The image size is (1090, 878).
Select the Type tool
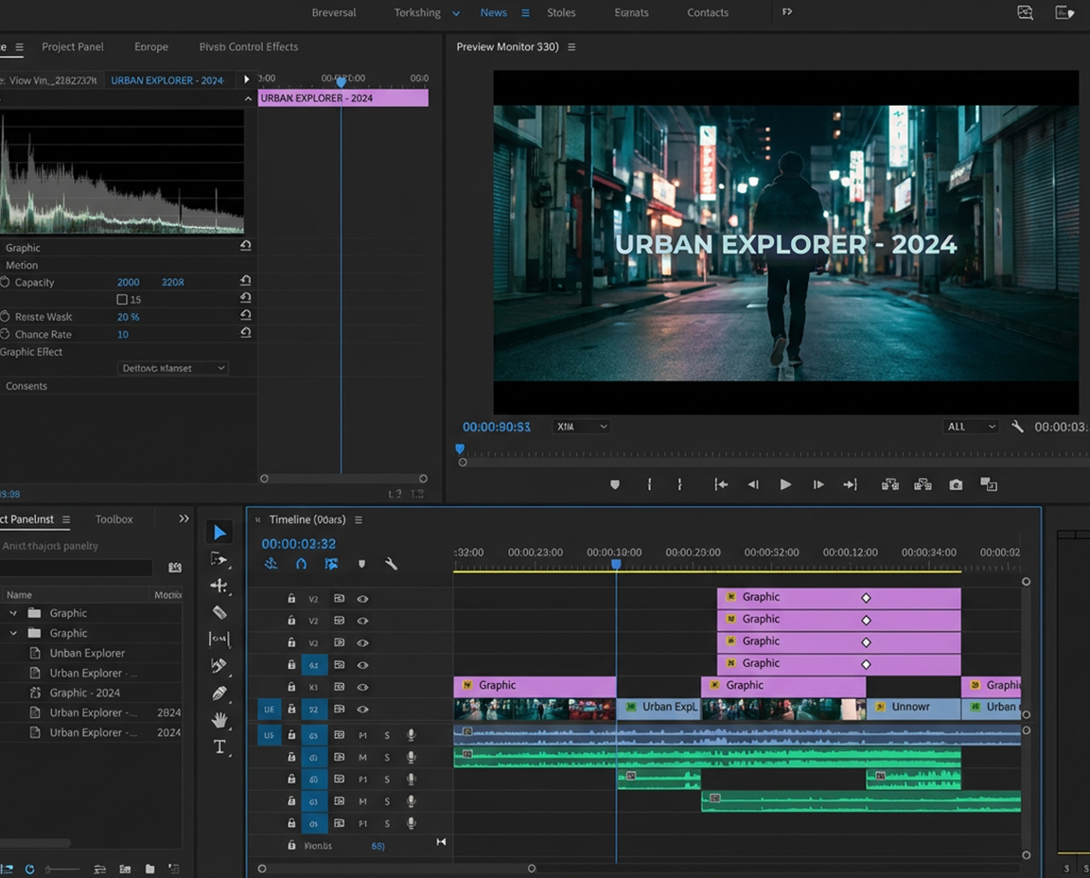pos(220,746)
